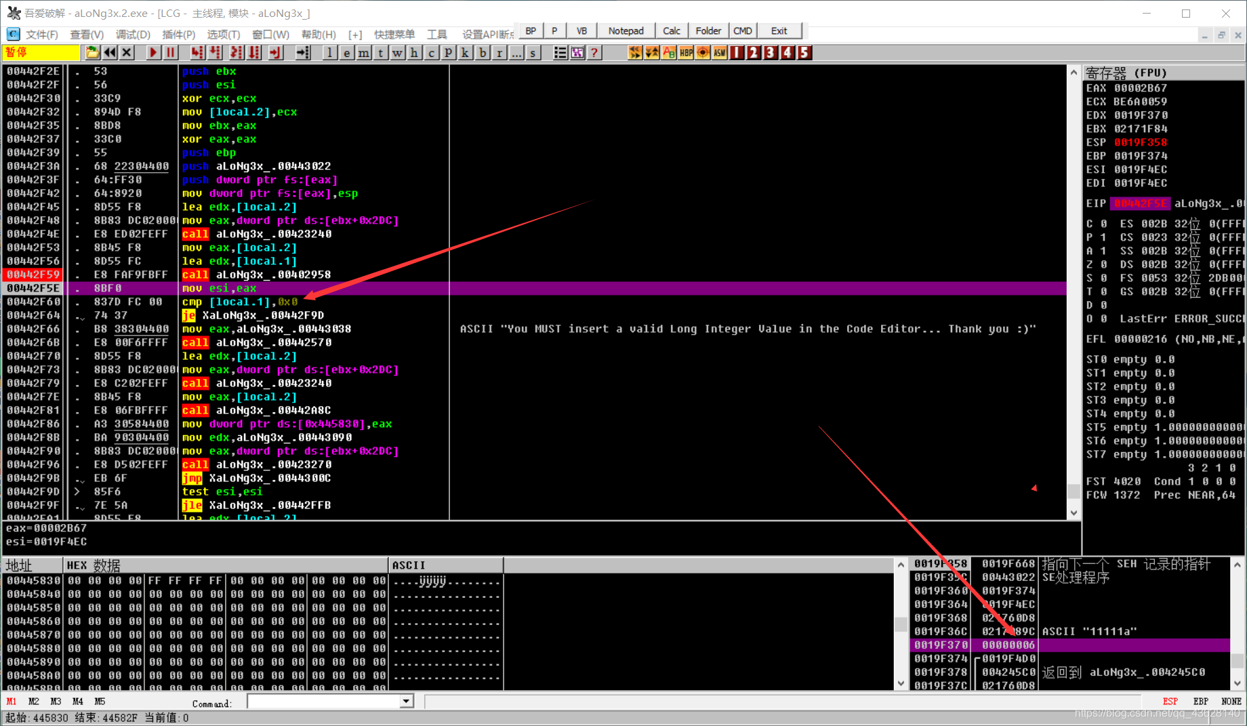Open the 帮助(H) menu
The height and width of the screenshot is (726, 1247).
point(319,34)
